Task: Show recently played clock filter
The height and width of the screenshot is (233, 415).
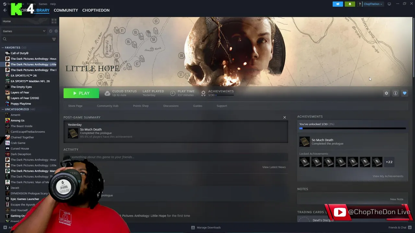Action: point(51,31)
